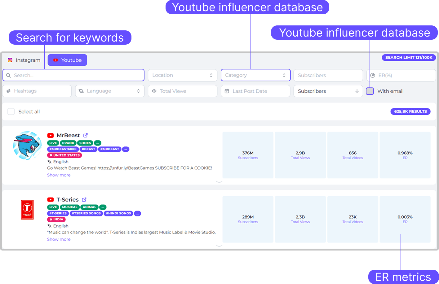Expand more green category tags on T-Series
The width and height of the screenshot is (439, 284).
[103, 207]
